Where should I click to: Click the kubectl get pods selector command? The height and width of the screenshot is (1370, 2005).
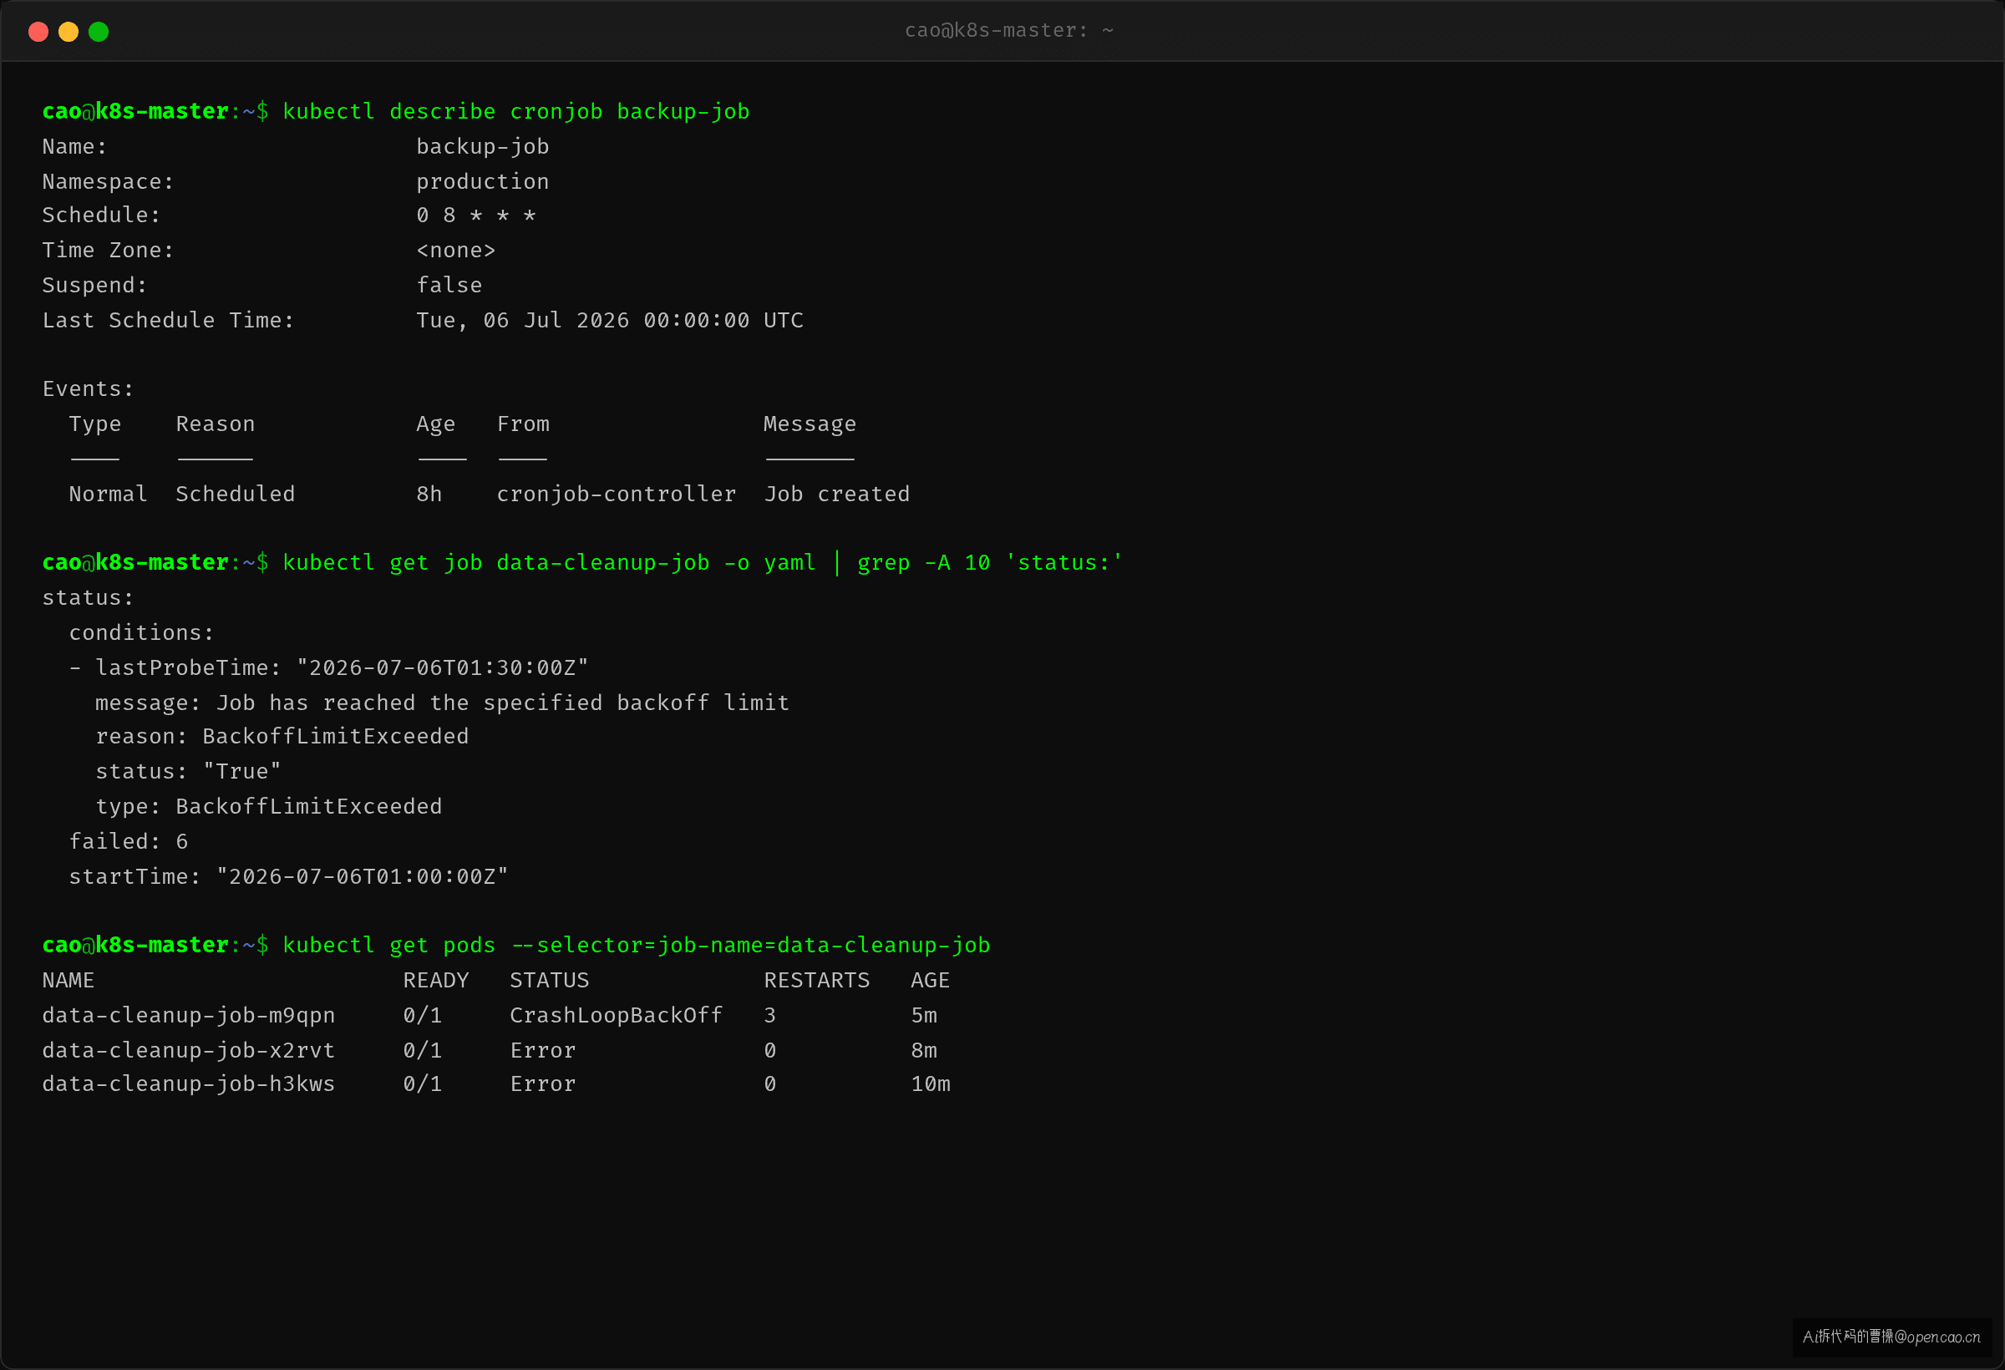click(x=636, y=946)
